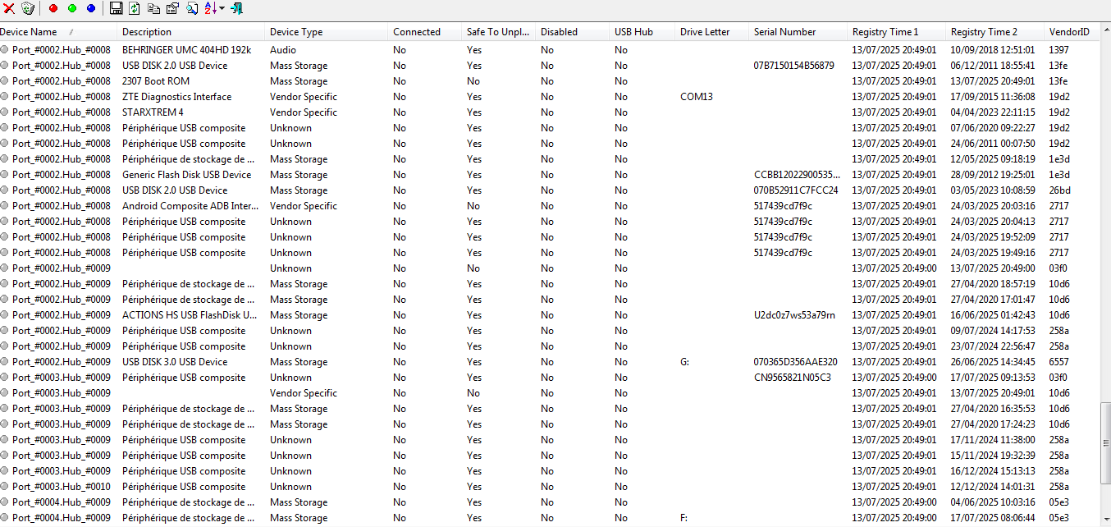
Task: Click the red dot toolbar icon
Action: pos(53,8)
